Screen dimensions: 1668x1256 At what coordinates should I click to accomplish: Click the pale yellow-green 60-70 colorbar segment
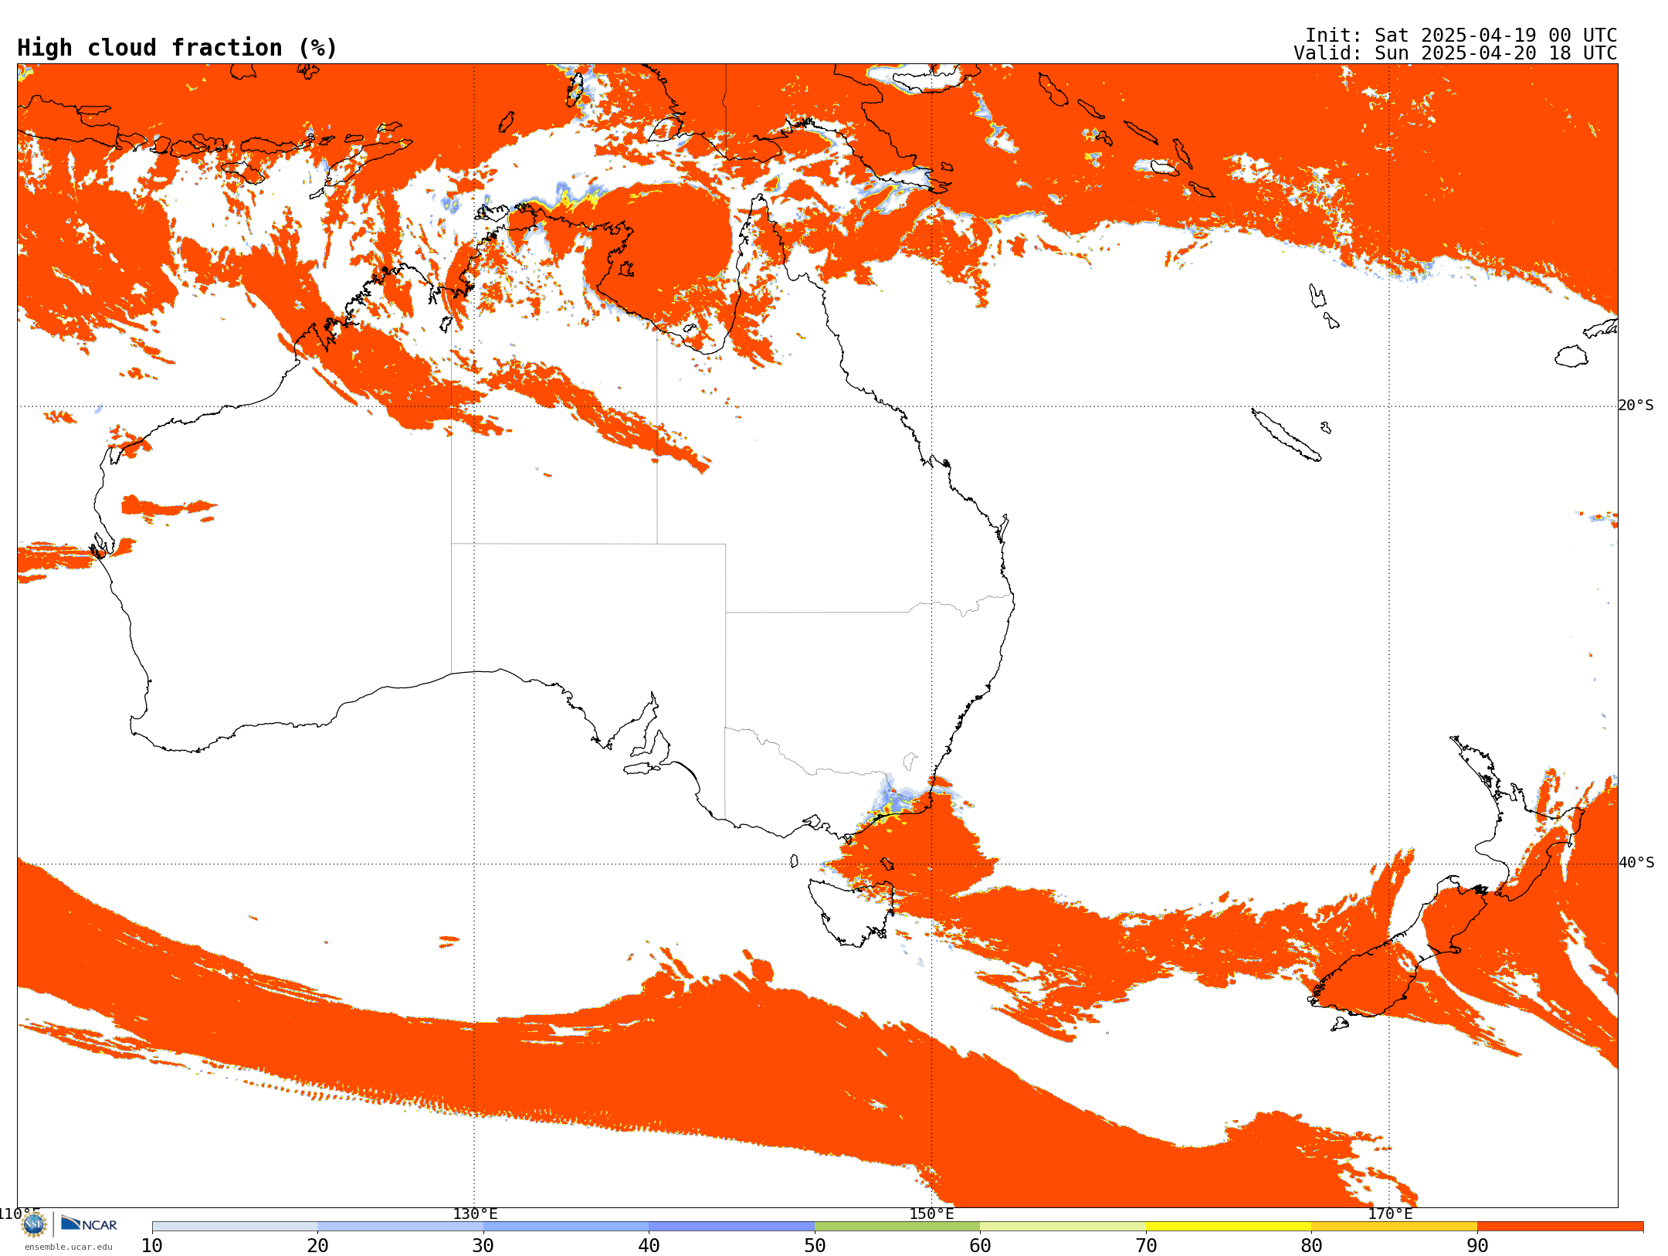point(1063,1227)
